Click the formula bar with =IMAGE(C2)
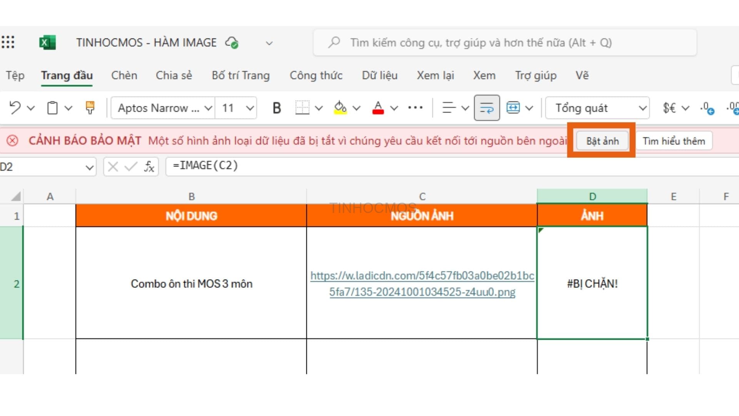Viewport: 739px width, 416px height. click(x=452, y=166)
